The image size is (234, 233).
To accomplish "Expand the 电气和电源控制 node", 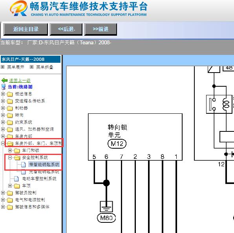I will click(x=3, y=200).
